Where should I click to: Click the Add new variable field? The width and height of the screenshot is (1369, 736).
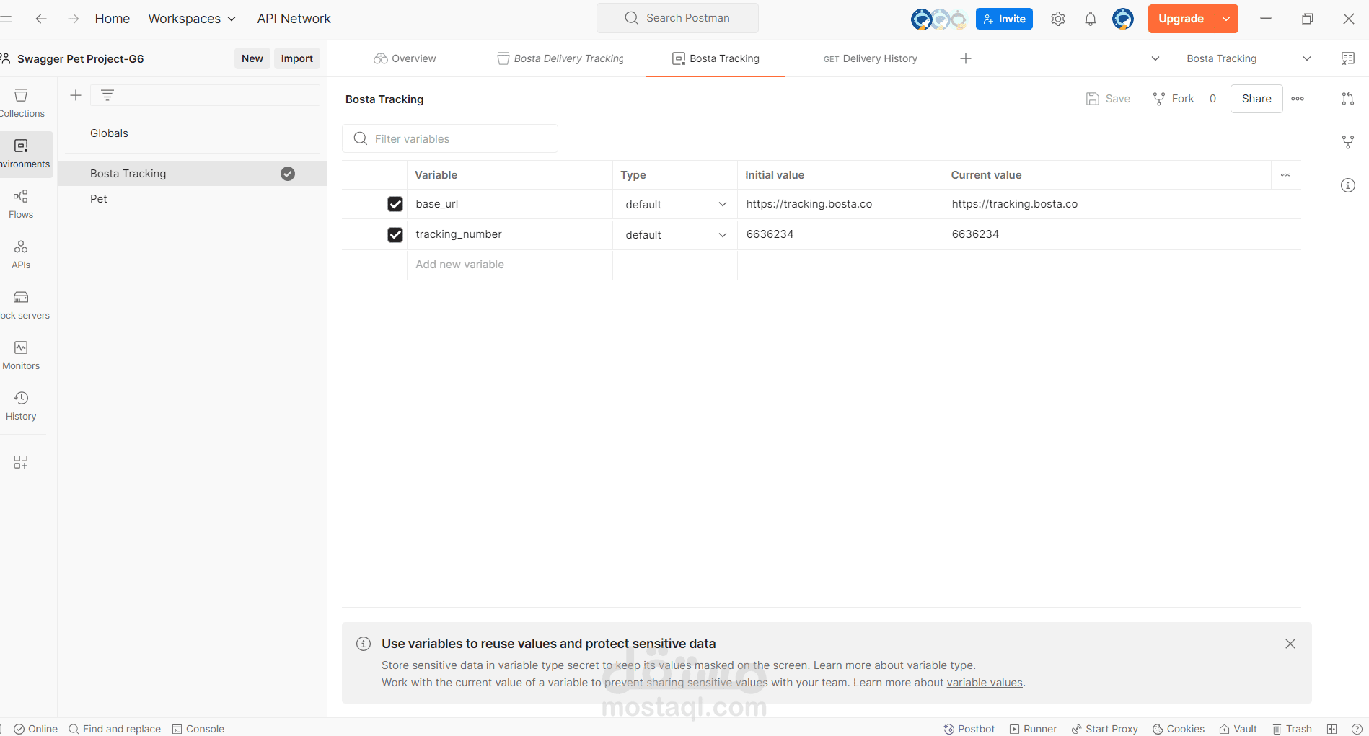pos(509,265)
